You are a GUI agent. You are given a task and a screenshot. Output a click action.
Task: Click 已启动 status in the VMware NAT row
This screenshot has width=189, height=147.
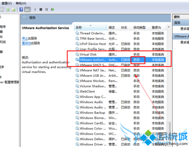coord(125,70)
